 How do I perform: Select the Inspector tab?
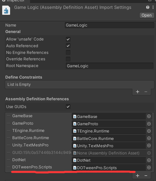click(15, 1)
